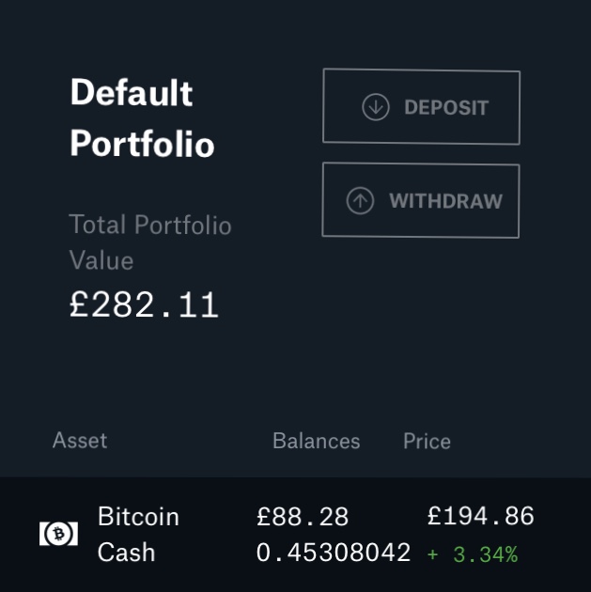Click the £88.28 Bitcoin Cash balance
The height and width of the screenshot is (592, 591).
click(x=303, y=517)
